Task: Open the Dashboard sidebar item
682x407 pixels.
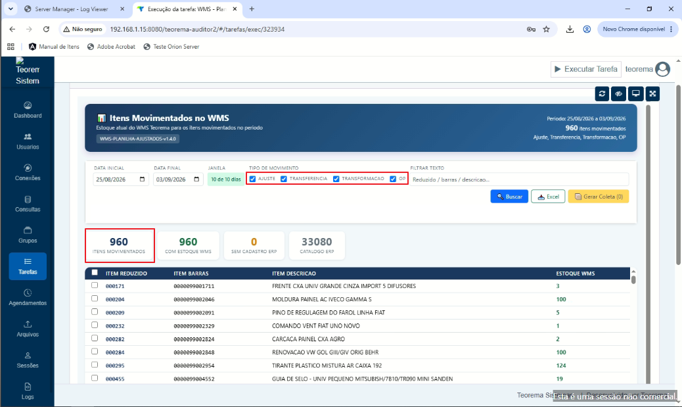Action: click(28, 110)
